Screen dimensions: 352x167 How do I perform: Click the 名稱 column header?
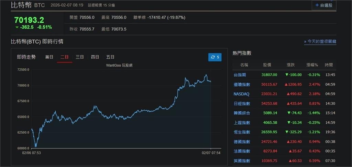[x=244, y=65]
